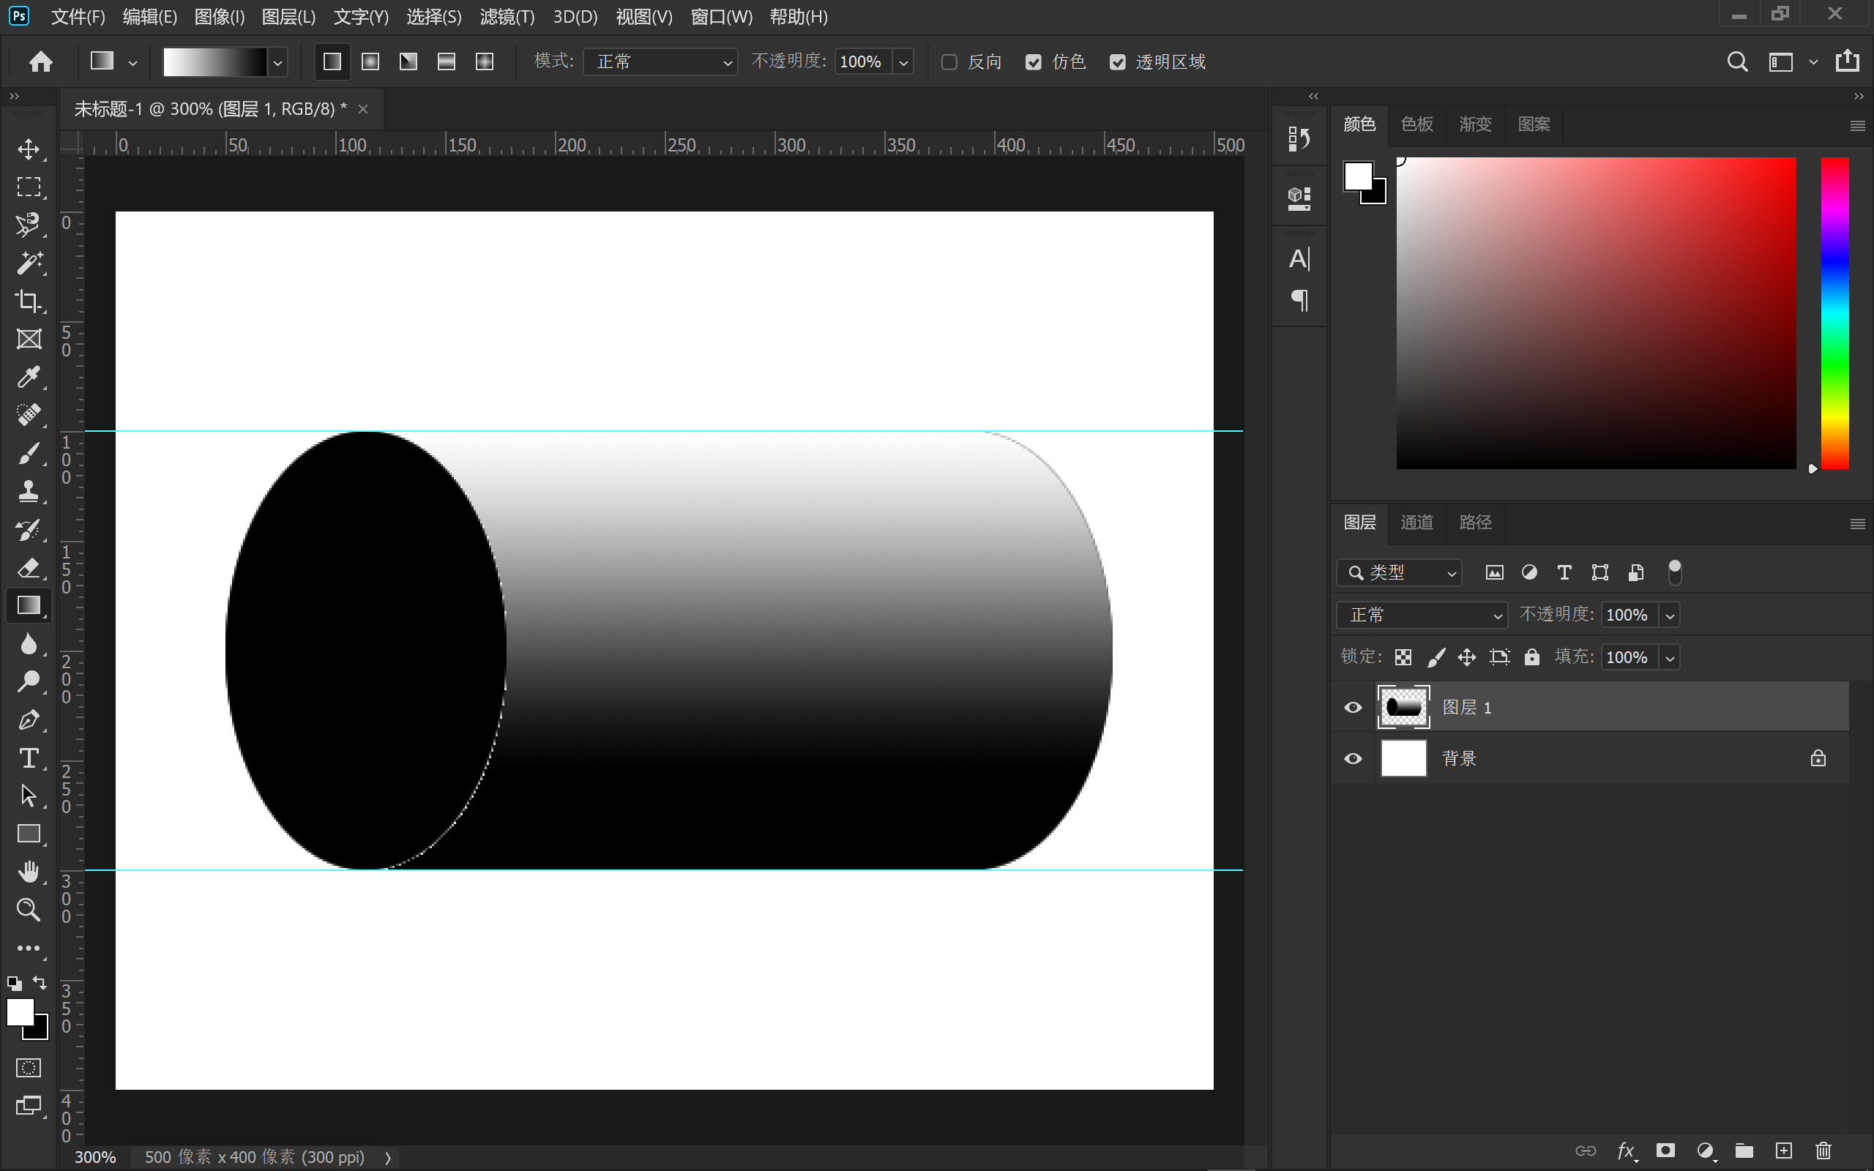Open the gradient picker dropdown arrow

pyautogui.click(x=277, y=62)
